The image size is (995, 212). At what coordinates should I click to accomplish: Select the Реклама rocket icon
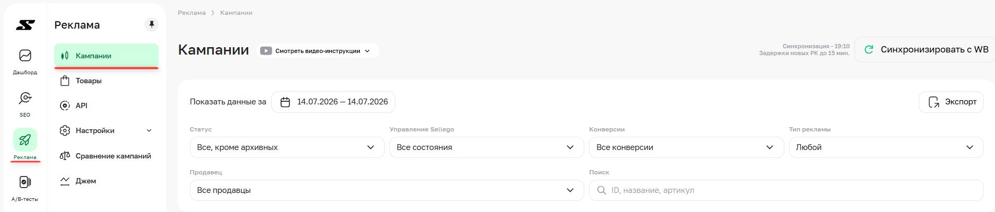[25, 140]
